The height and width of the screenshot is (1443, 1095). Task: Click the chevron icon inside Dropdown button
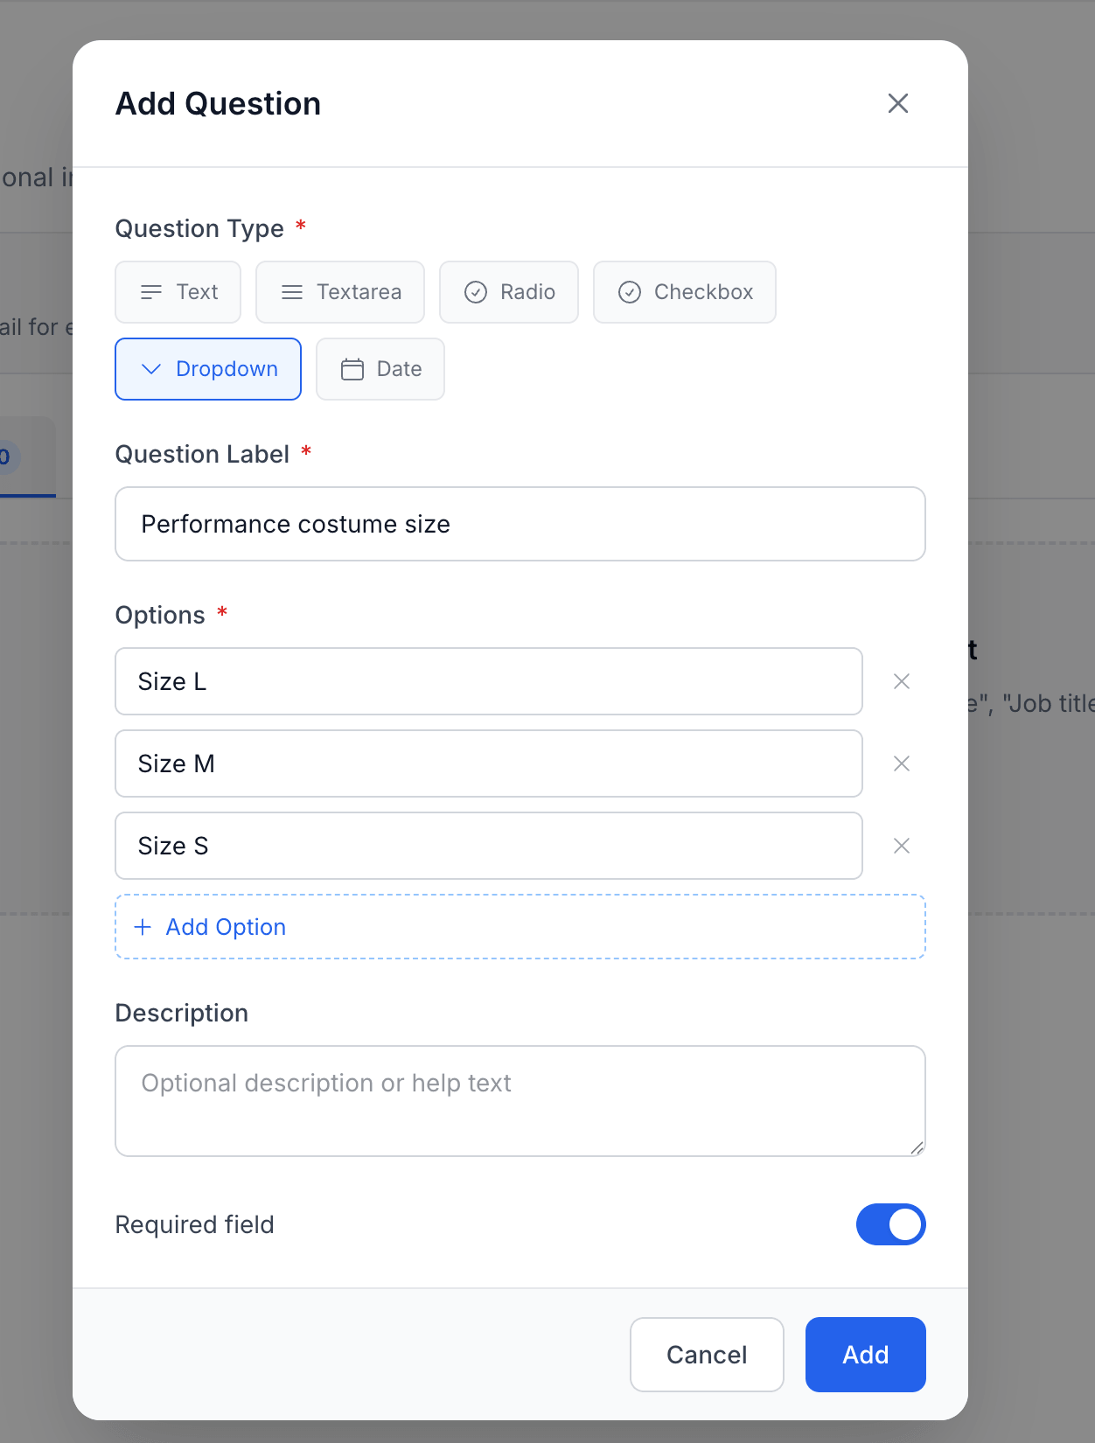(151, 369)
